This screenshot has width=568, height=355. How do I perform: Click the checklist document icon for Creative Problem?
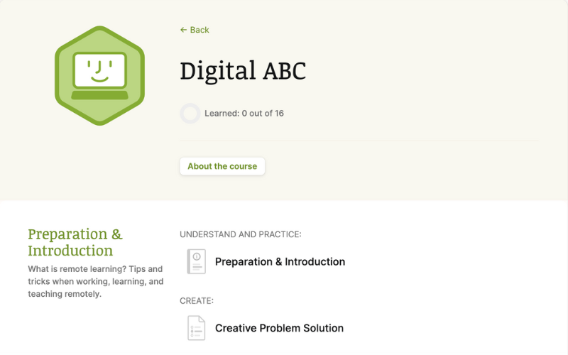[x=196, y=328]
